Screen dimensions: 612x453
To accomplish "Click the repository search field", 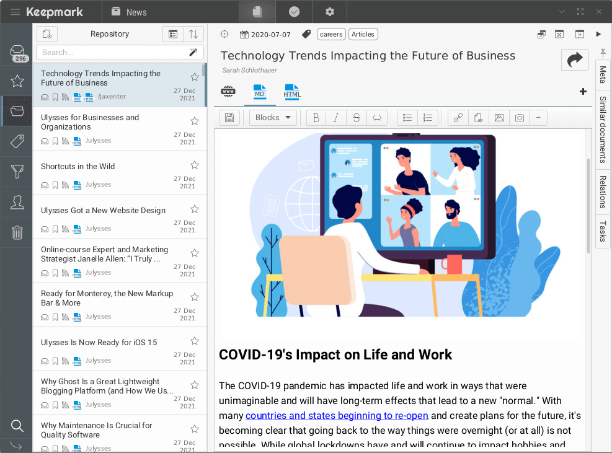I will 112,53.
